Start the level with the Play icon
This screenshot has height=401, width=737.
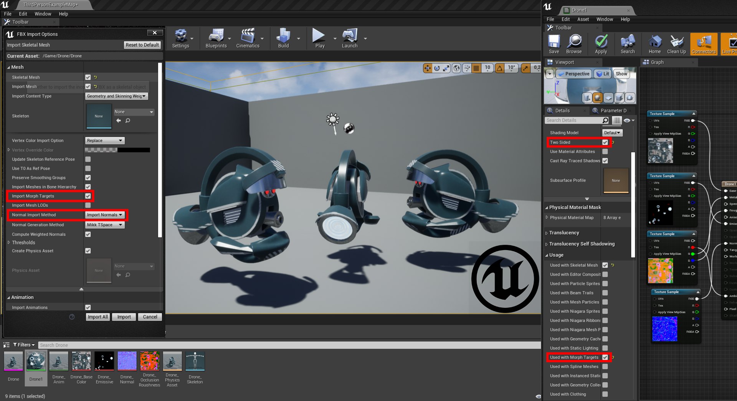pyautogui.click(x=320, y=38)
